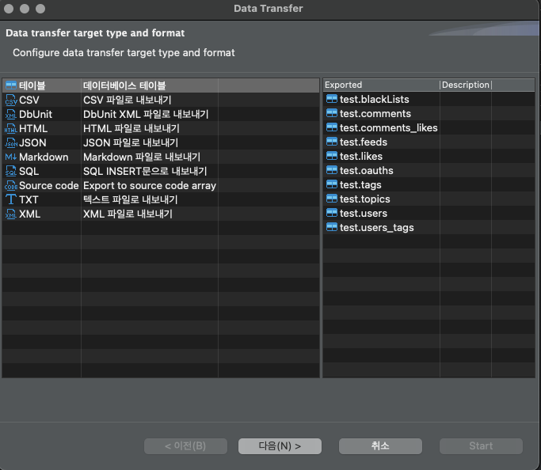The image size is (541, 470).
Task: Click the test.blackLists table entry
Action: coord(374,100)
